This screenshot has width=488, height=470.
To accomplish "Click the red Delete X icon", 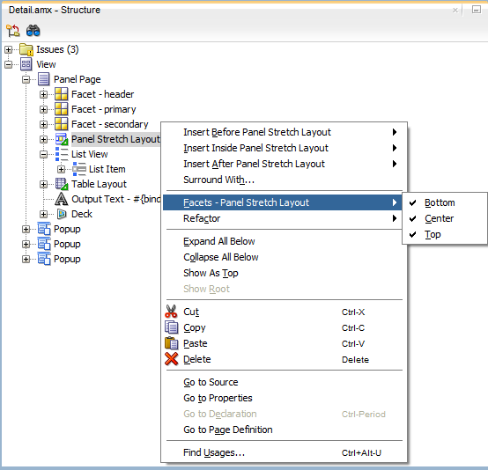I will point(171,359).
